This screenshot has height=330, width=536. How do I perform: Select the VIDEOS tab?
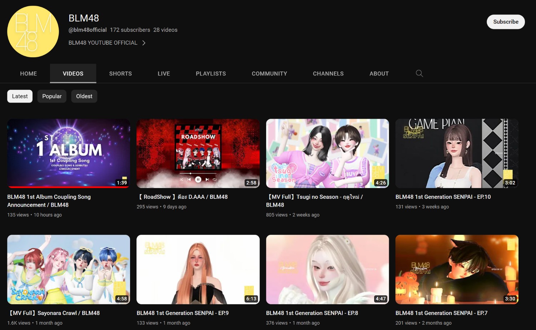[x=73, y=74]
